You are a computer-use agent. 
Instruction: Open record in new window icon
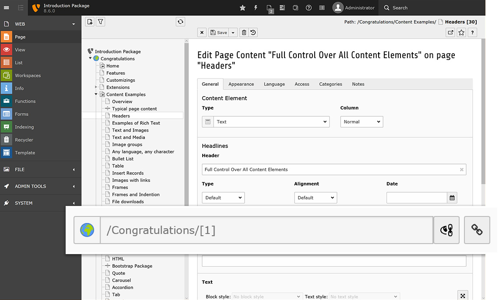point(450,32)
